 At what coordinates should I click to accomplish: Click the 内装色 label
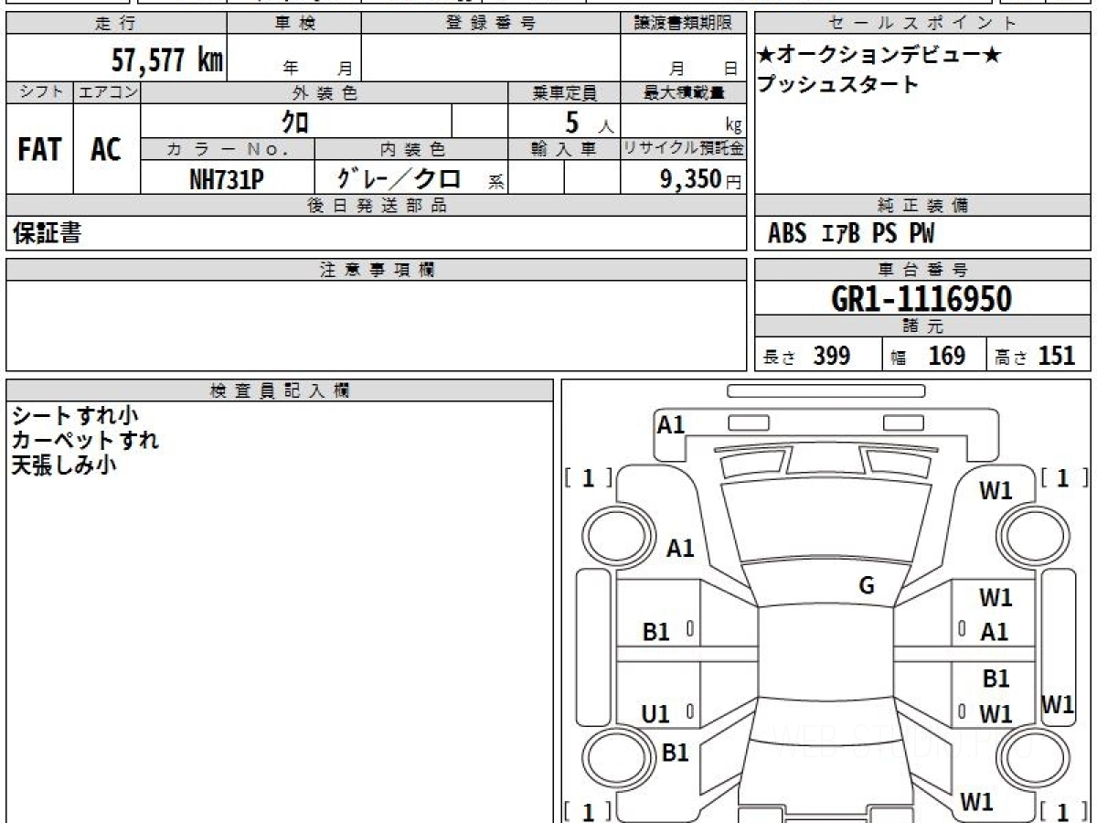(411, 149)
